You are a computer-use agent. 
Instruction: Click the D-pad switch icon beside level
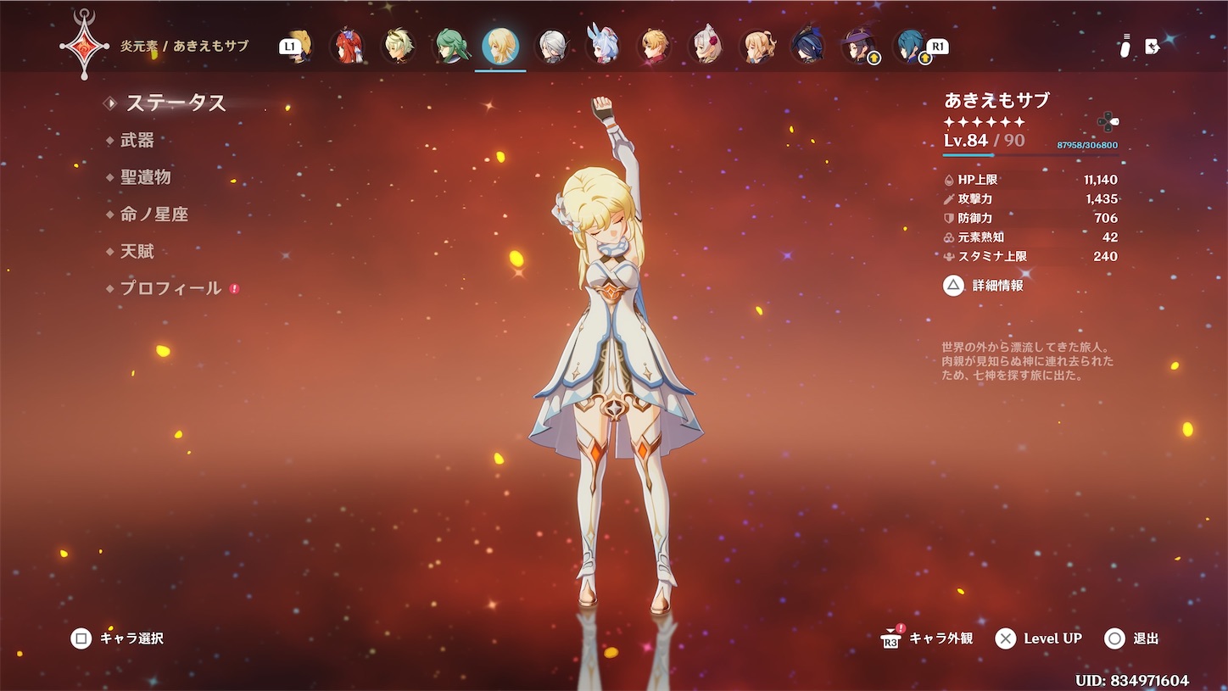(1107, 122)
